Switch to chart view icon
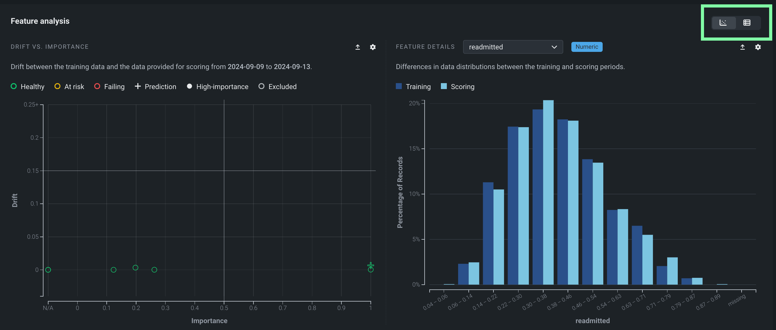Screen dimensions: 776x330 [x=723, y=23]
